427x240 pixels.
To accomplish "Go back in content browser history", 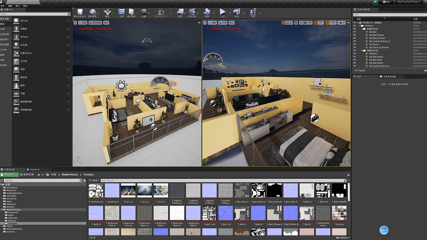I will (x=39, y=175).
